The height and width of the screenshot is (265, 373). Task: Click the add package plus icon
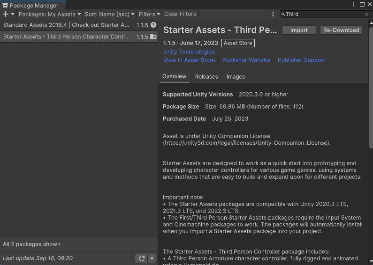tap(6, 14)
